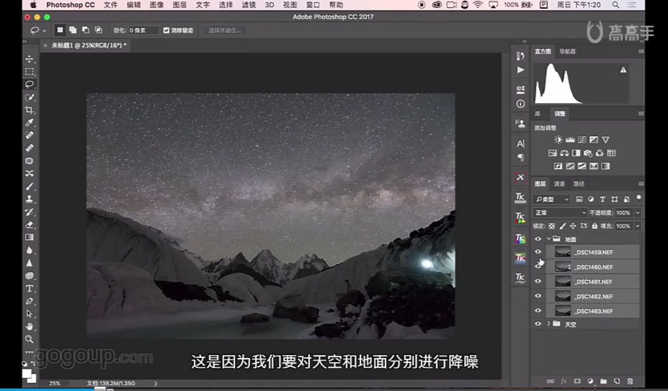Select the _DSC1460.NEF layer thumbnail
This screenshot has height=391, width=668.
(x=562, y=267)
